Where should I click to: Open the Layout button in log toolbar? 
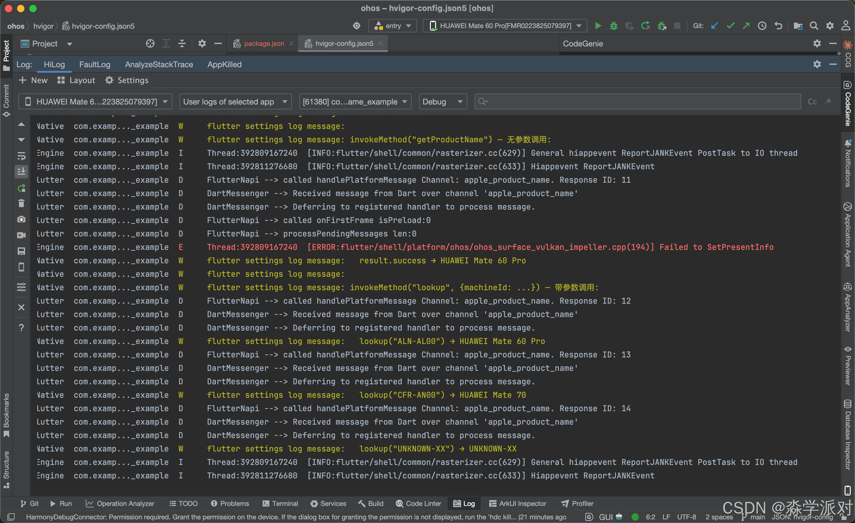pyautogui.click(x=76, y=81)
